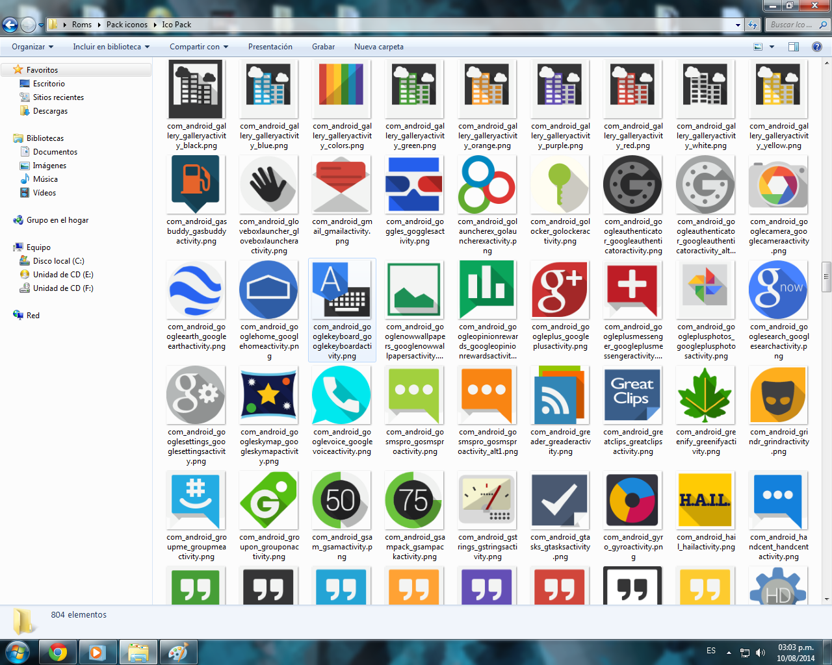Open Documentos library in sidebar
The height and width of the screenshot is (665, 832).
pyautogui.click(x=55, y=152)
